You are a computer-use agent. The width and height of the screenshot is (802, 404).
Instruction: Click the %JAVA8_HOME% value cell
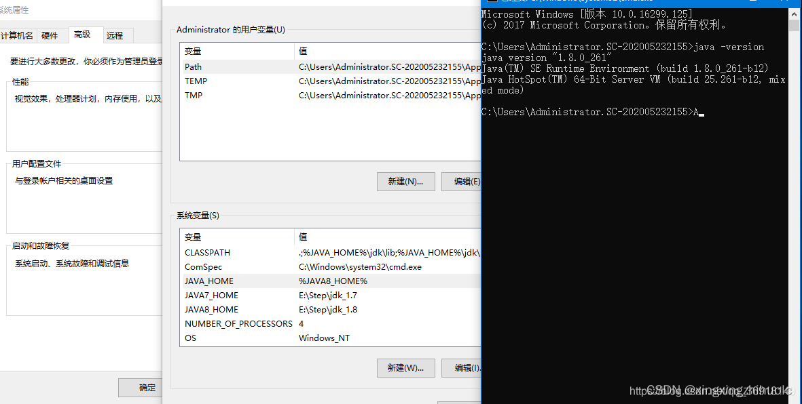[333, 281]
